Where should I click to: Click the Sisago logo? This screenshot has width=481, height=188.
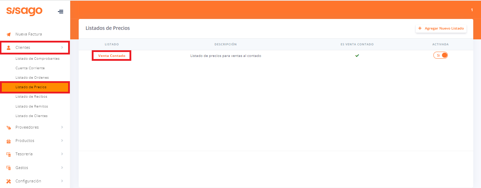24,11
